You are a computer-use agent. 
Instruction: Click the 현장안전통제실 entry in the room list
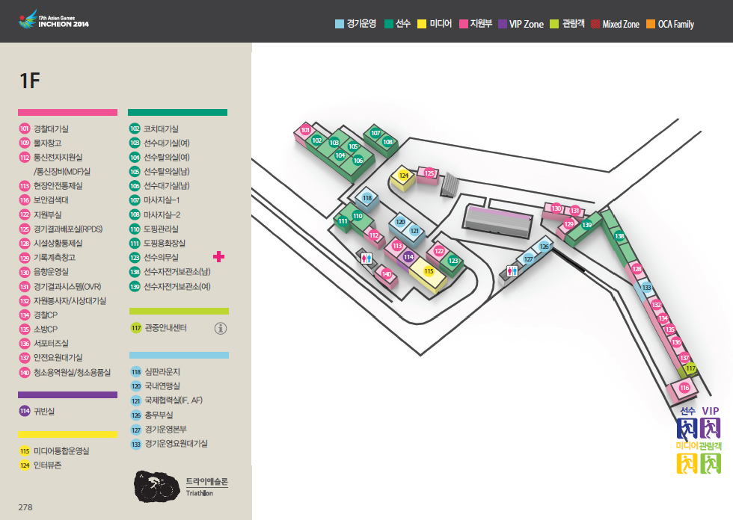tap(51, 186)
